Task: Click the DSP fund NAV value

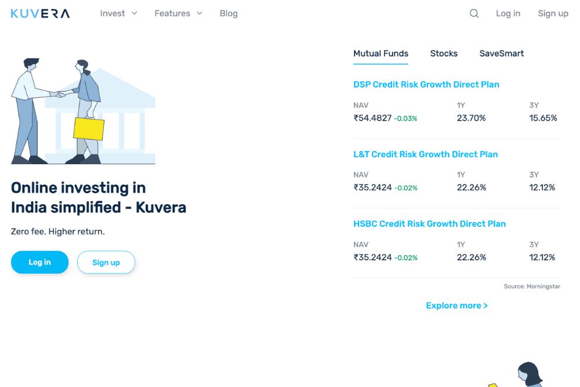Action: pos(372,118)
